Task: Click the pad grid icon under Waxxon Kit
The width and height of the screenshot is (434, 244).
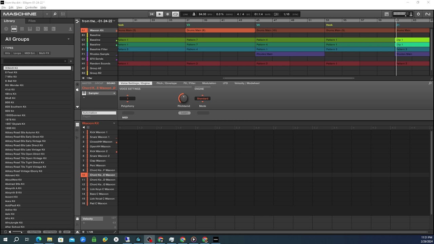Action: pyautogui.click(x=88, y=127)
